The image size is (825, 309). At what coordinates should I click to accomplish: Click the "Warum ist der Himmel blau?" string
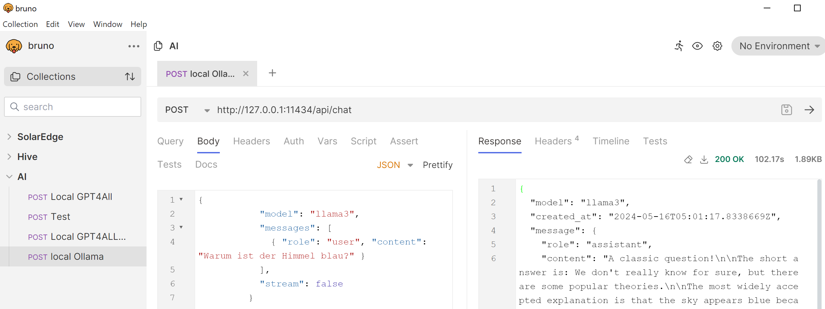point(276,256)
